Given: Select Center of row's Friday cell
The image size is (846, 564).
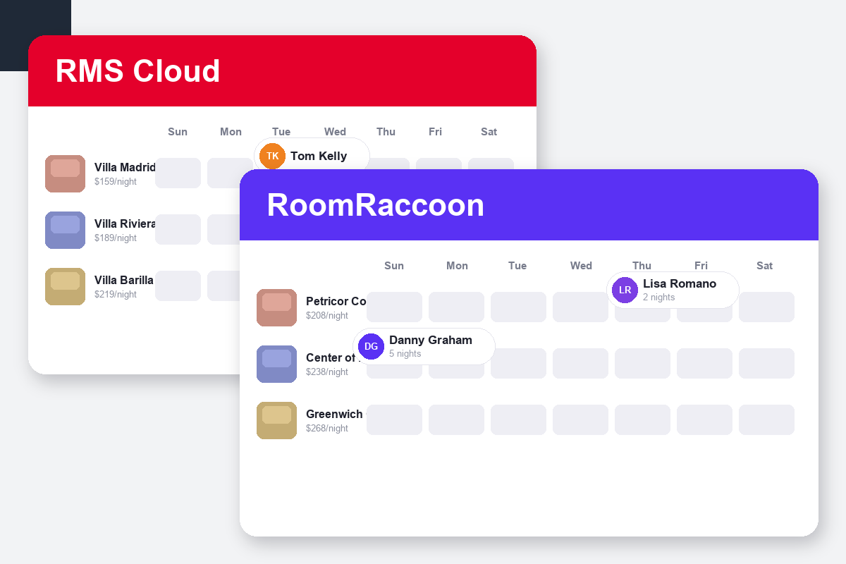Looking at the screenshot, I should point(704,364).
